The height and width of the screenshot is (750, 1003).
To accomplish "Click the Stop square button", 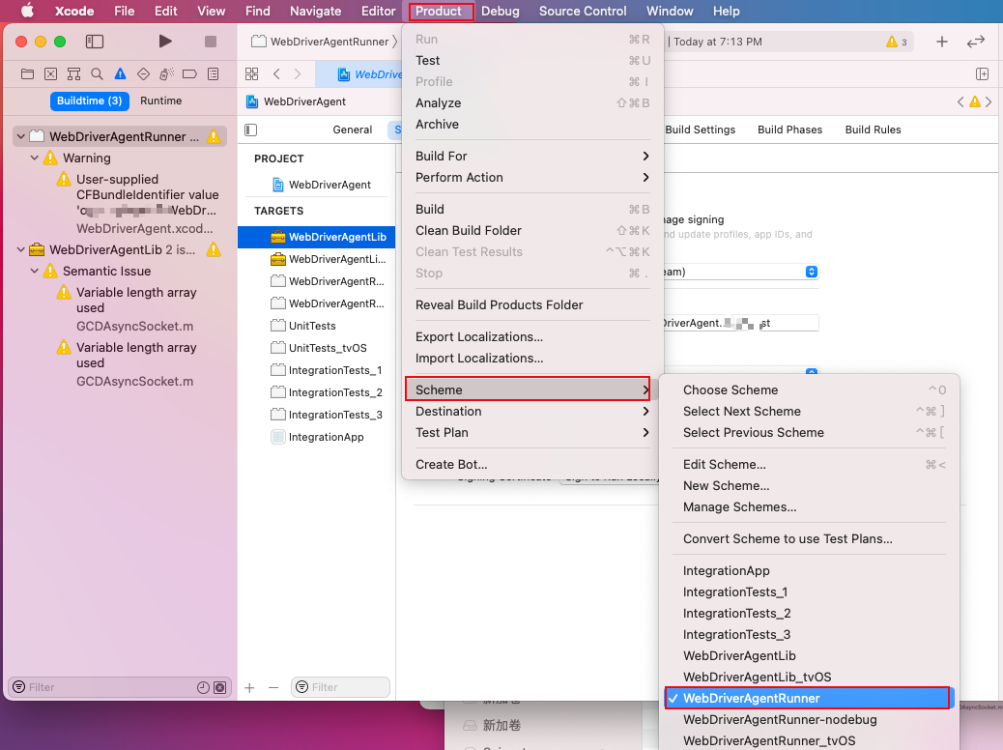I will pos(211,42).
